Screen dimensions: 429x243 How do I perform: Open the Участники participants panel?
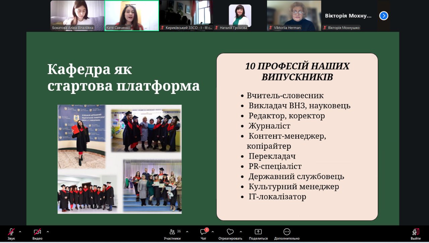(172, 232)
